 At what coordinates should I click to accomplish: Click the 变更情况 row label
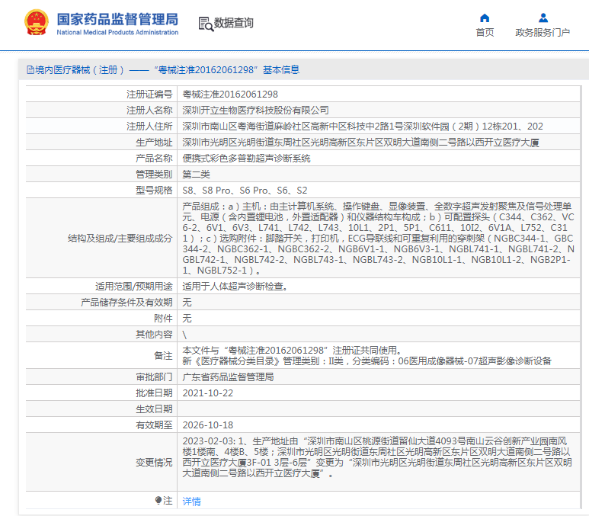pos(154,462)
